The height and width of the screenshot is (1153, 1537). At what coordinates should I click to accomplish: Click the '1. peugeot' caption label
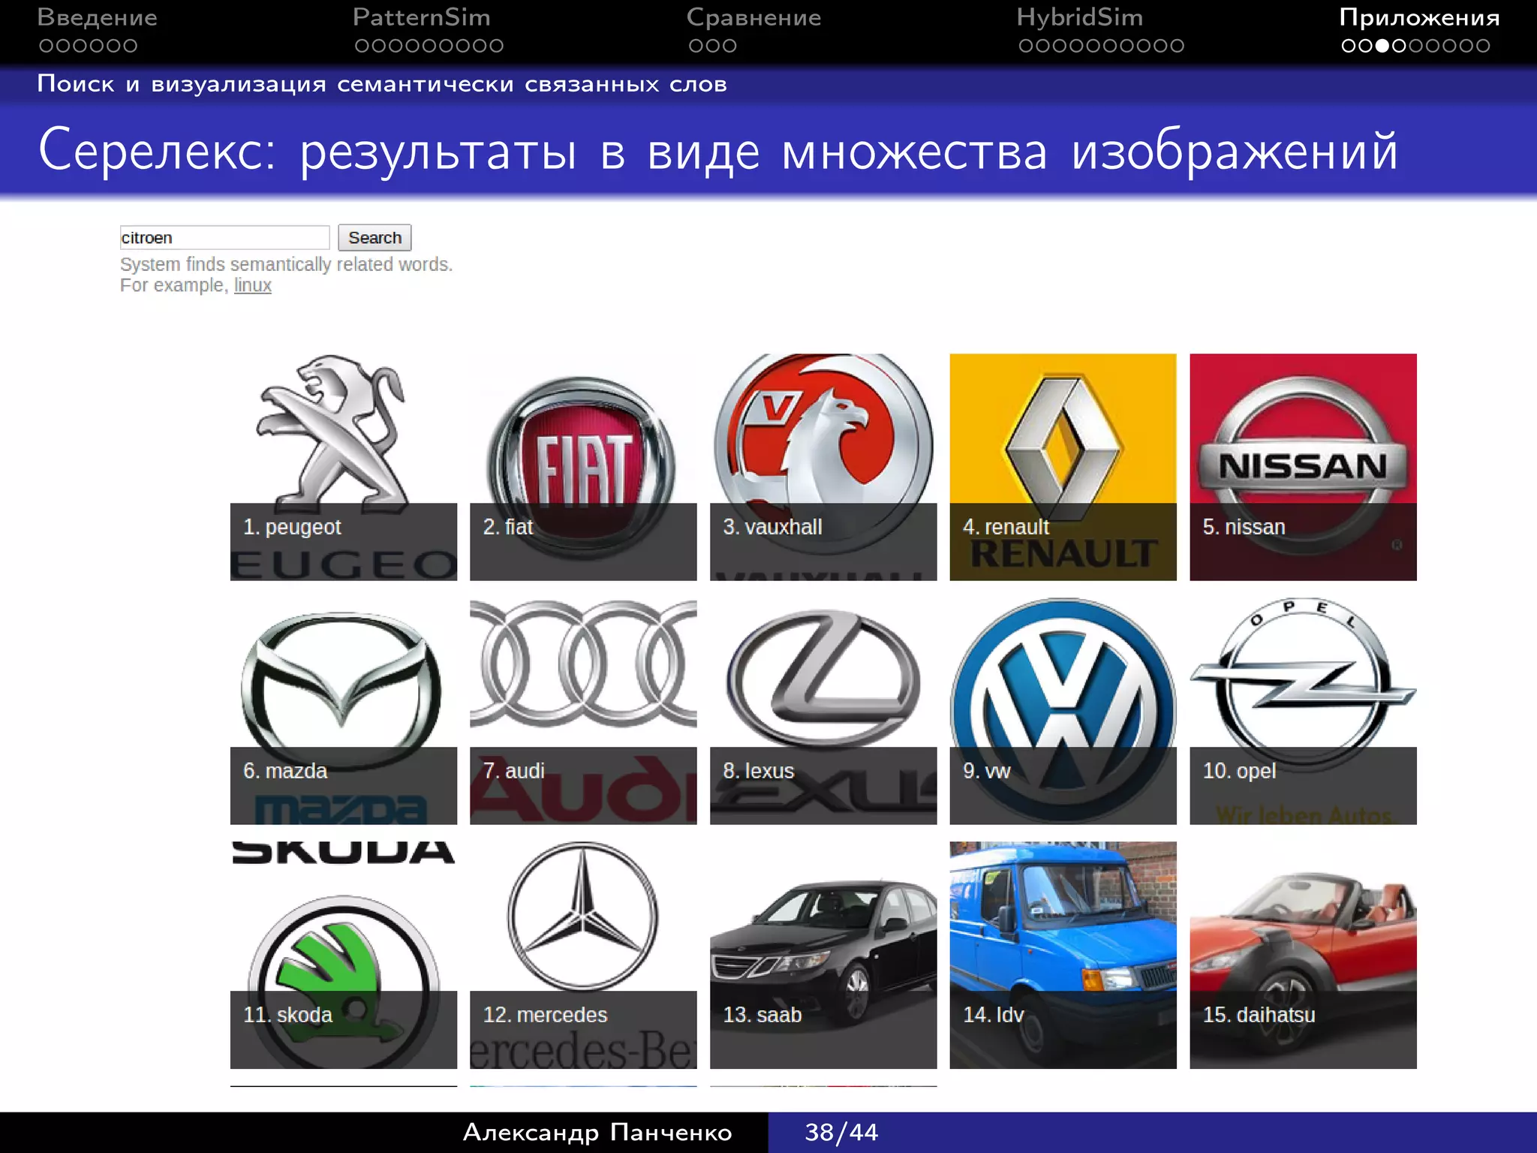(292, 528)
